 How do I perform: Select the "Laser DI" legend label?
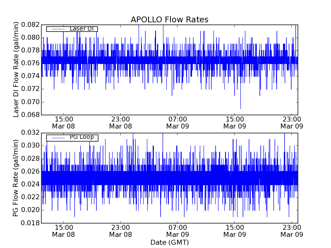coord(81,29)
